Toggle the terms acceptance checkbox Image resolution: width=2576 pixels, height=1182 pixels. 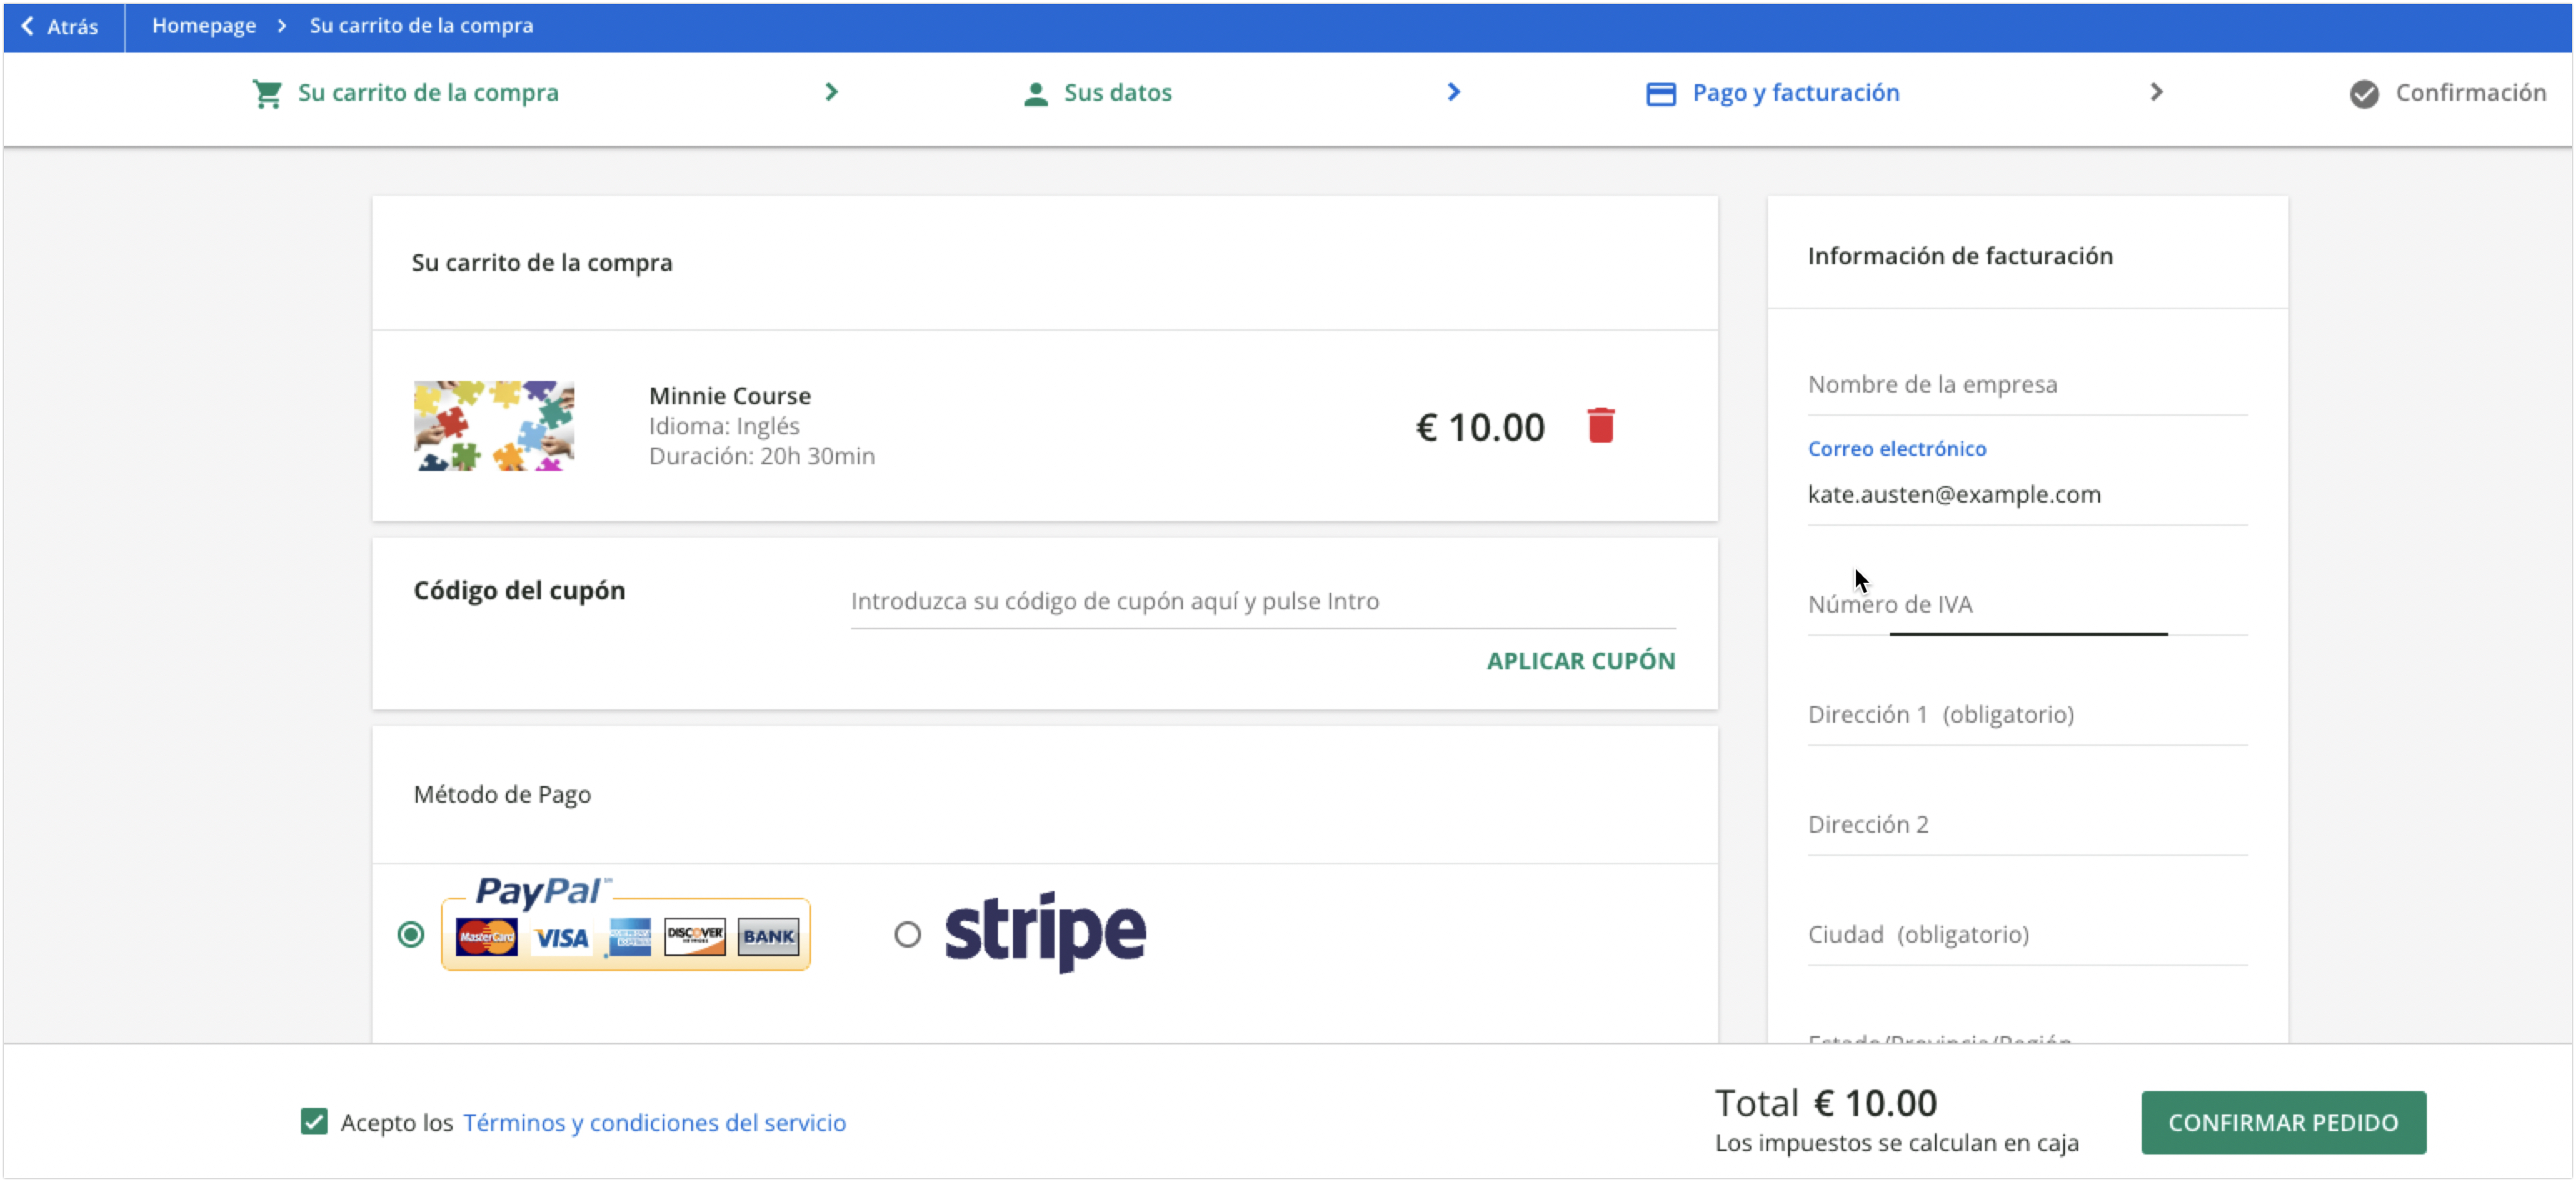click(313, 1121)
